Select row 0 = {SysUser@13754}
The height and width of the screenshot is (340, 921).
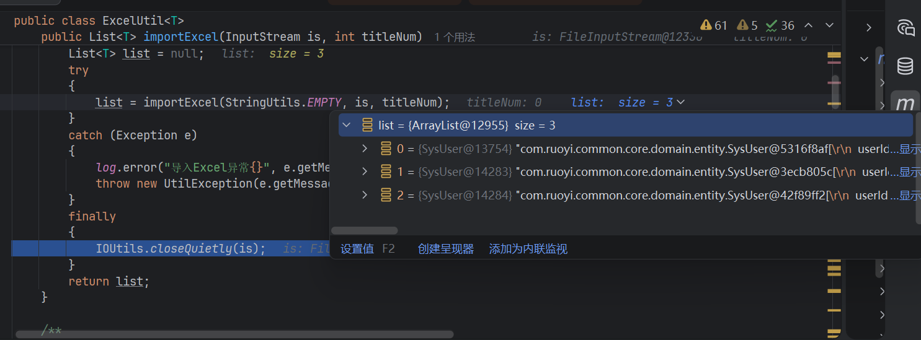626,149
